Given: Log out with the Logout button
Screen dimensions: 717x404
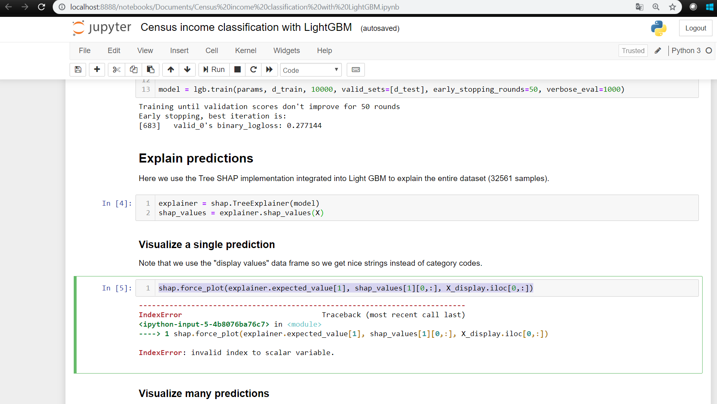Looking at the screenshot, I should coord(695,28).
